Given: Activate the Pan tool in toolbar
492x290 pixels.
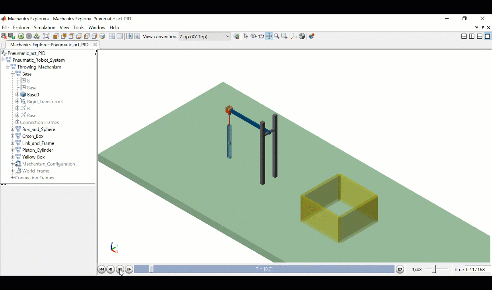Looking at the screenshot, I should point(269,36).
